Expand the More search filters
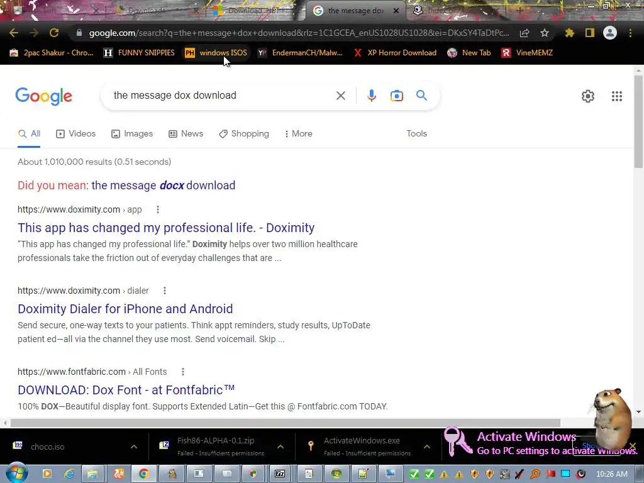 click(298, 134)
